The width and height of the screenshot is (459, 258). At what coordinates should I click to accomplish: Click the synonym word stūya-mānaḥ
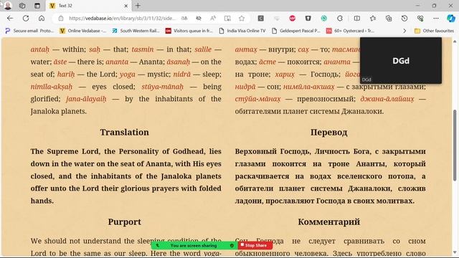point(163,87)
